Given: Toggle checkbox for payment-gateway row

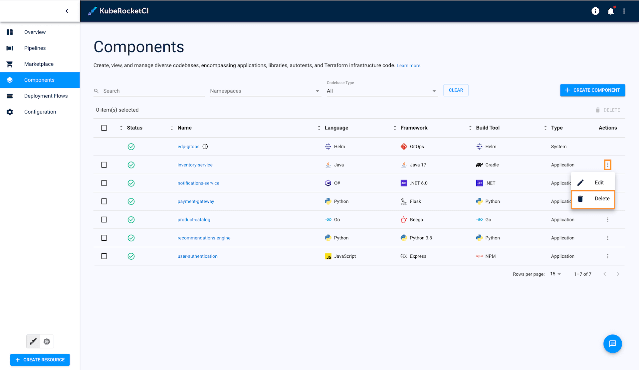Looking at the screenshot, I should click(104, 201).
